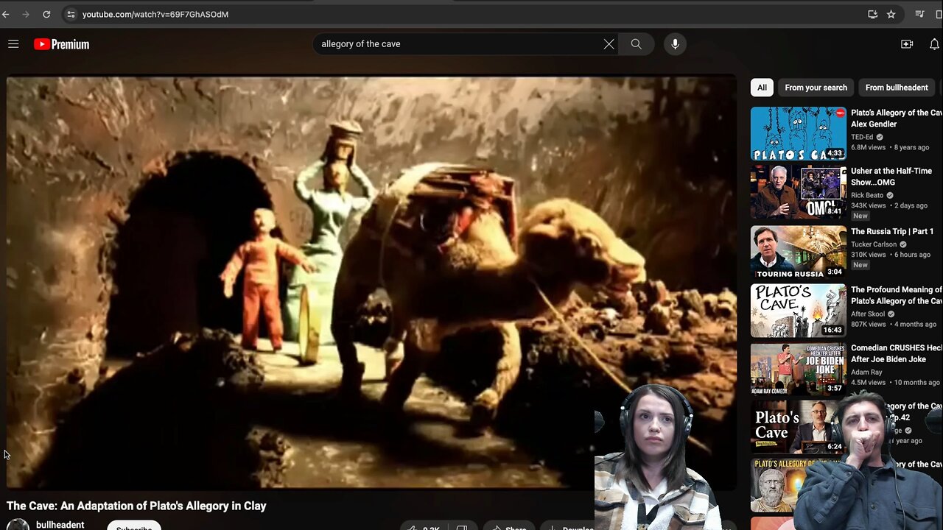Screen dimensions: 943x530
Task: Click '6.8M views • 8 years ago' text
Action: coord(890,147)
